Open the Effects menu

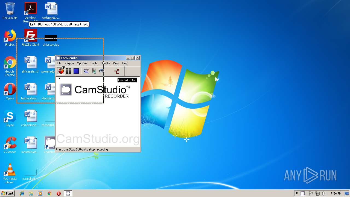tap(105, 63)
